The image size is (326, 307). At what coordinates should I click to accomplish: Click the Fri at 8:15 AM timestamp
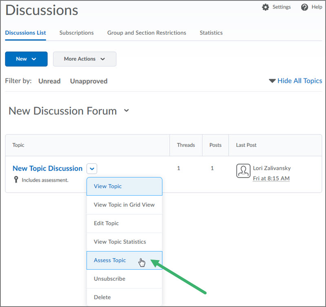(271, 178)
